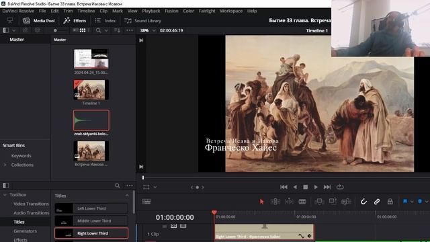The image size is (430, 242).
Task: Open the media pool sort order button
Action: click(x=117, y=30)
